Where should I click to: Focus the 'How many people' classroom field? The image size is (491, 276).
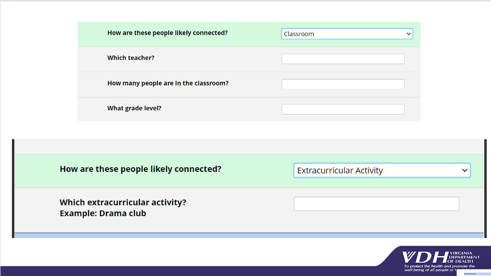coord(343,84)
